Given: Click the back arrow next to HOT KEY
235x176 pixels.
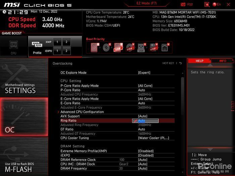Looking at the screenshot, I should coord(181,63).
